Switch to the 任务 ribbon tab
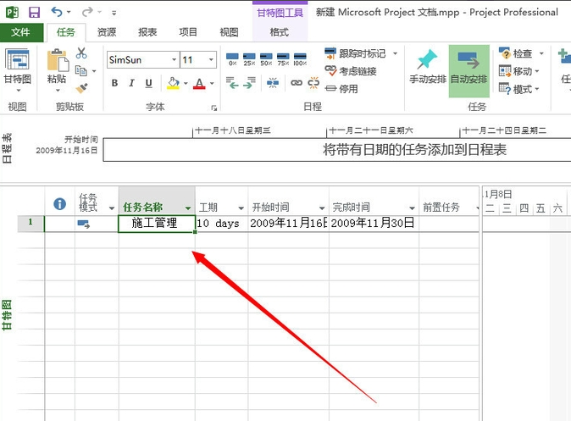This screenshot has height=421, width=571. coord(66,32)
